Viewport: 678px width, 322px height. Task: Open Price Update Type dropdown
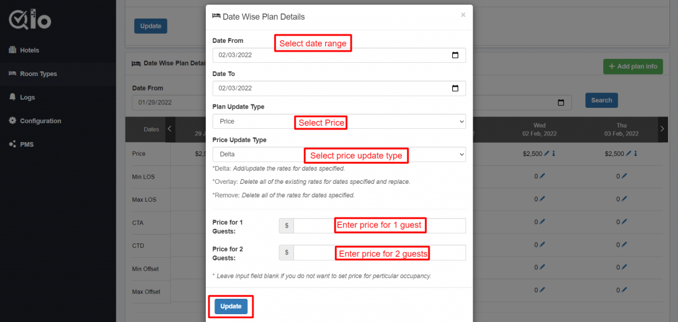point(339,154)
